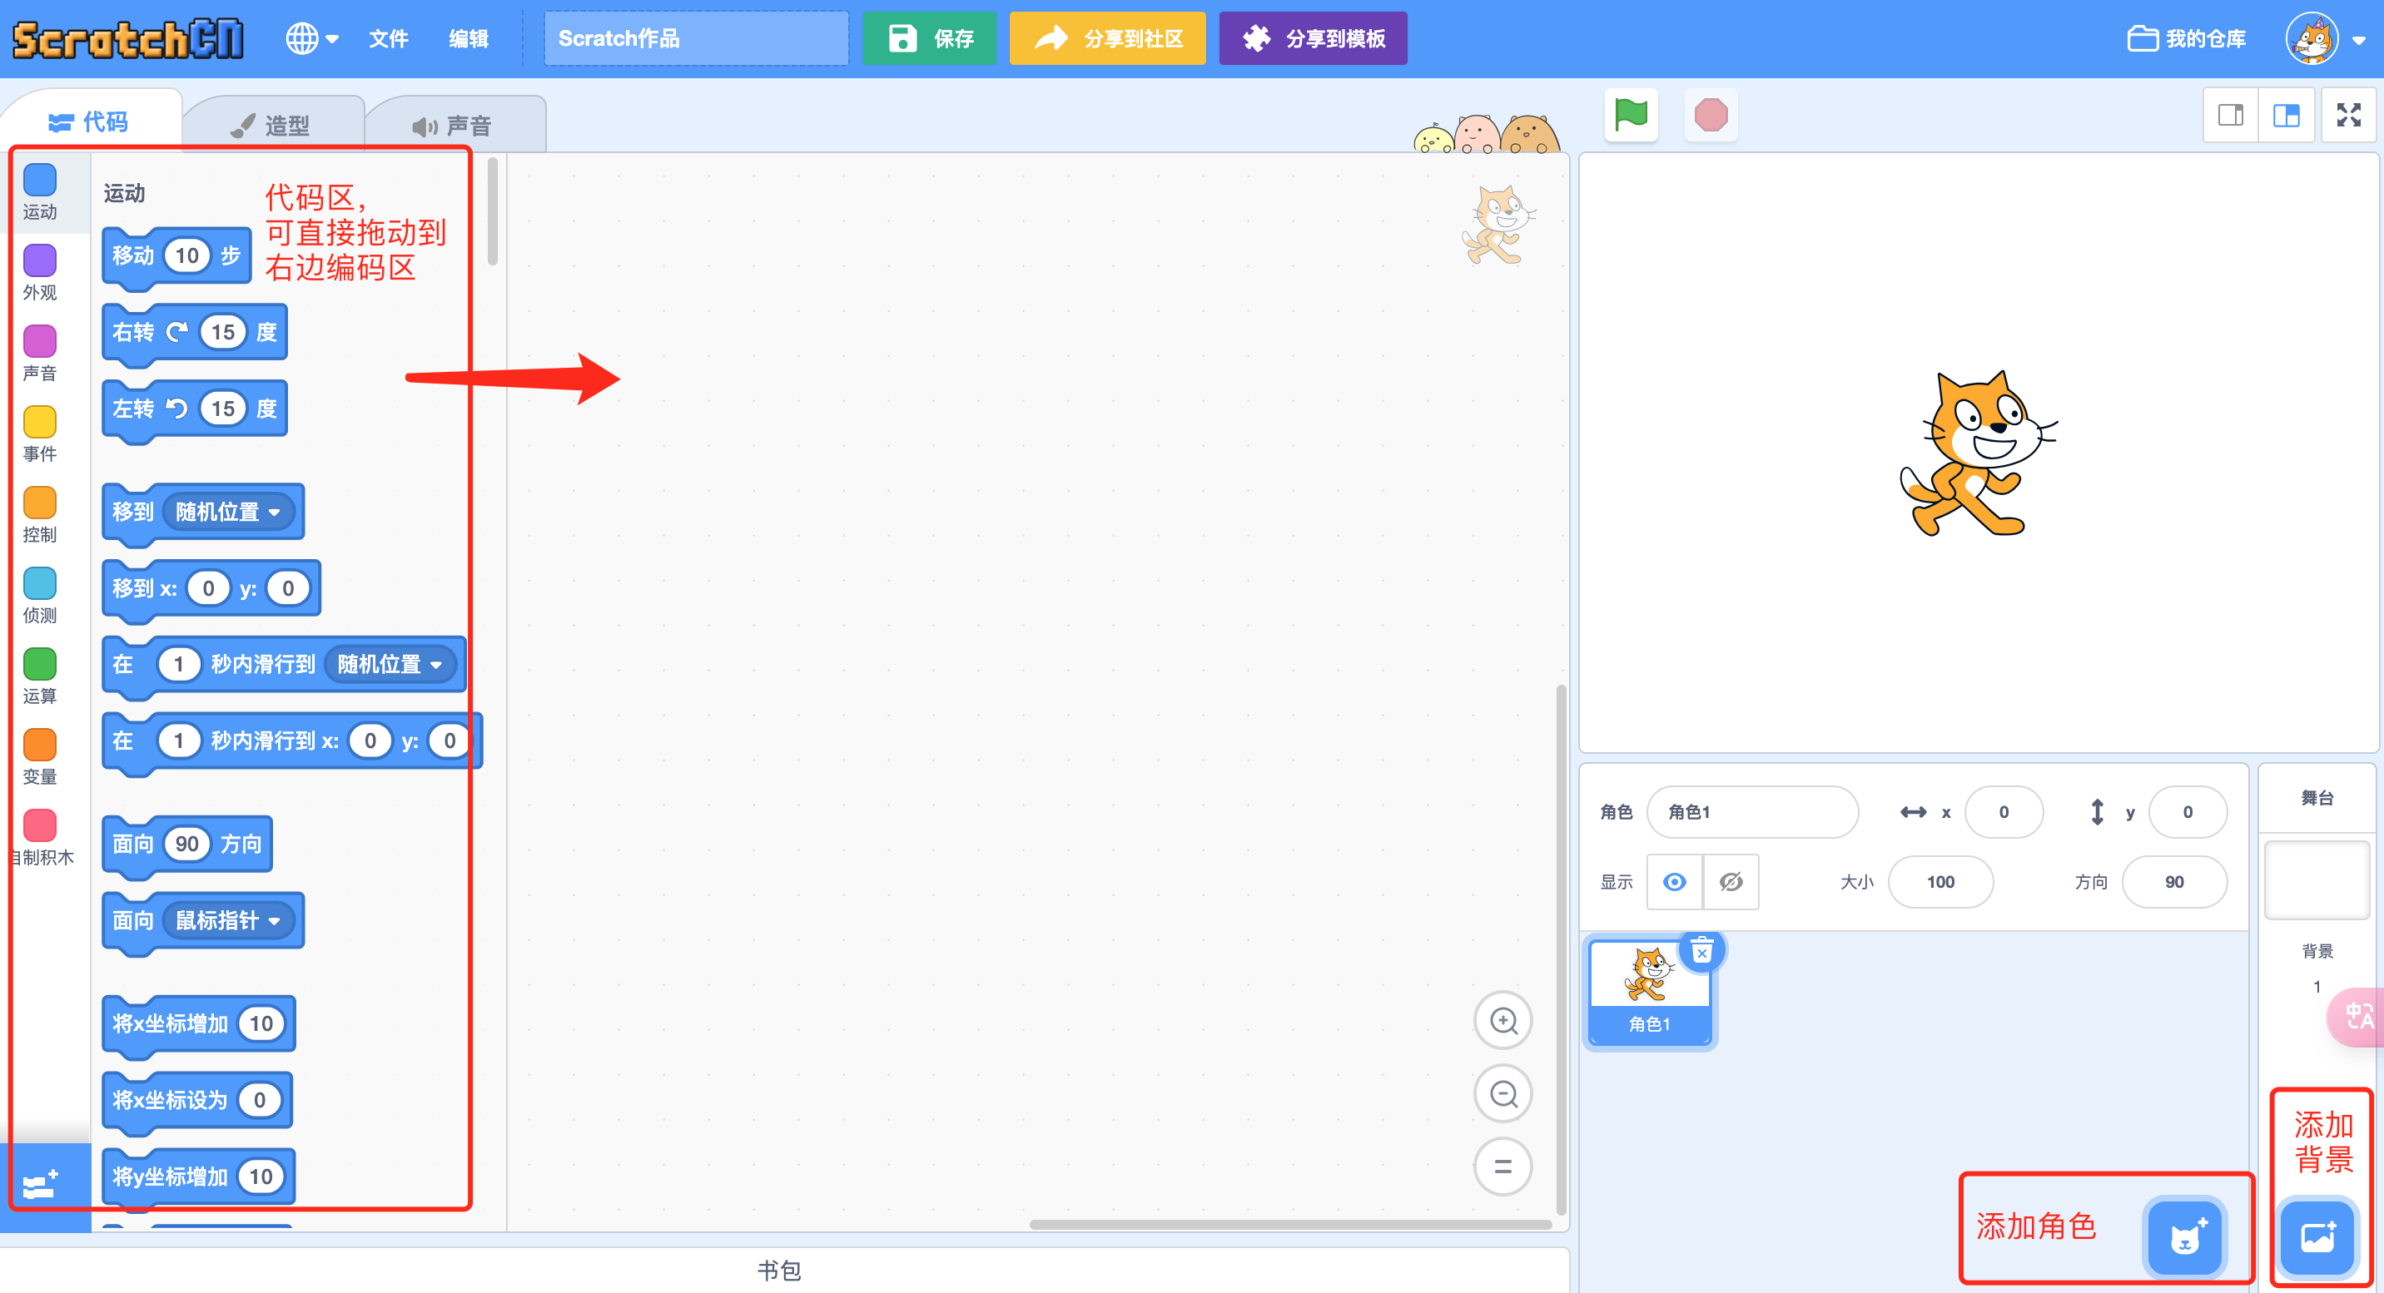
Task: Click the sprite x coordinate field
Action: (2004, 812)
